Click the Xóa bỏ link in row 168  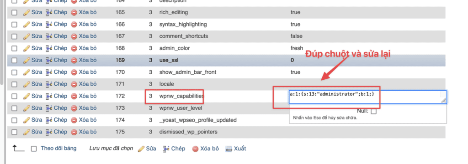(87, 48)
